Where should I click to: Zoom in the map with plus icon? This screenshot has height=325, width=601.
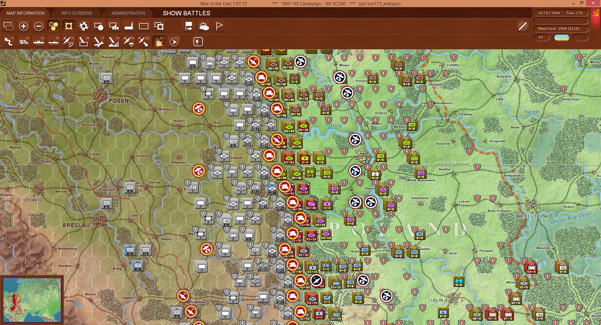coord(23,26)
